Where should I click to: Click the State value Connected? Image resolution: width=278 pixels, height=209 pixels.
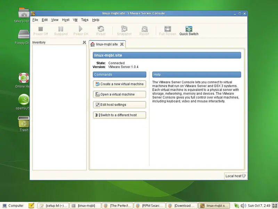[116, 63]
